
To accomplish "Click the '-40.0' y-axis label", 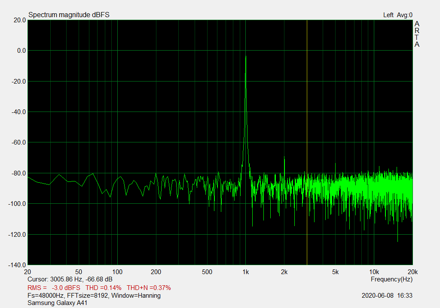I will coord(18,112).
